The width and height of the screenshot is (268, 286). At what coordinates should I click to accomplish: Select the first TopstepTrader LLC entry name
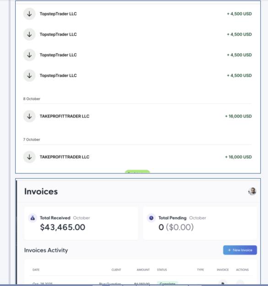pos(58,14)
